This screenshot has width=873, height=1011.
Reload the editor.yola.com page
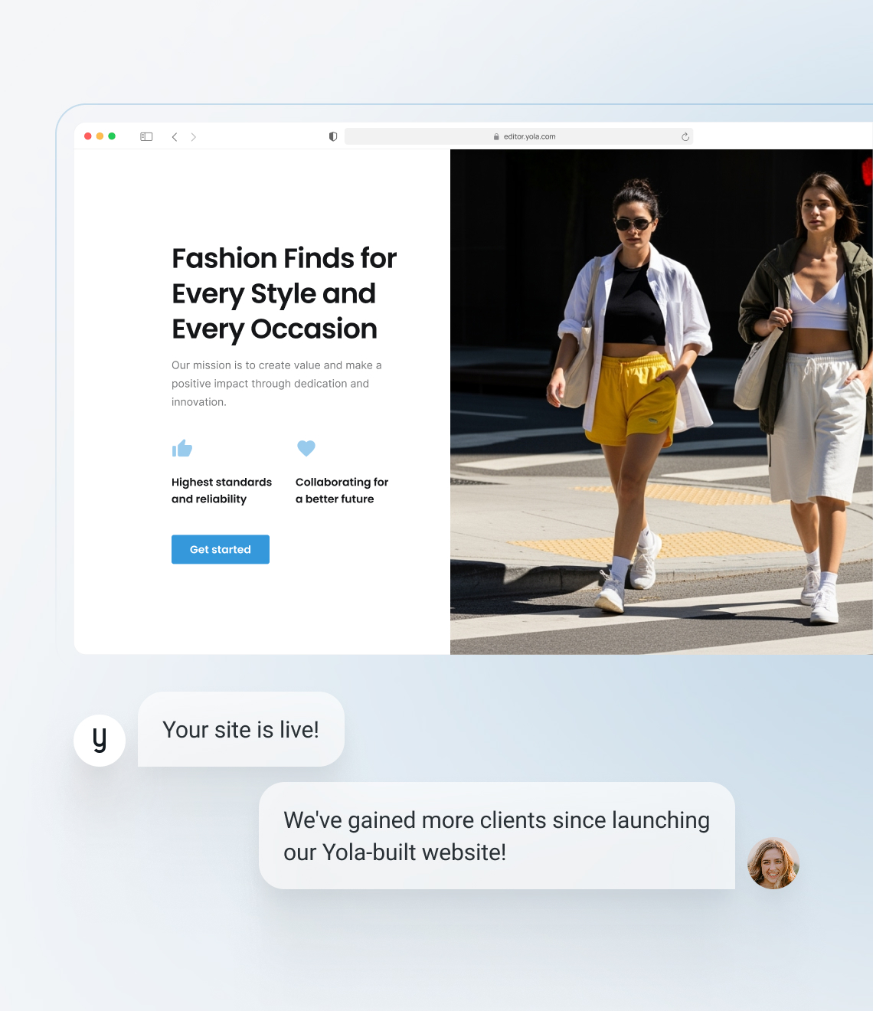pos(684,136)
